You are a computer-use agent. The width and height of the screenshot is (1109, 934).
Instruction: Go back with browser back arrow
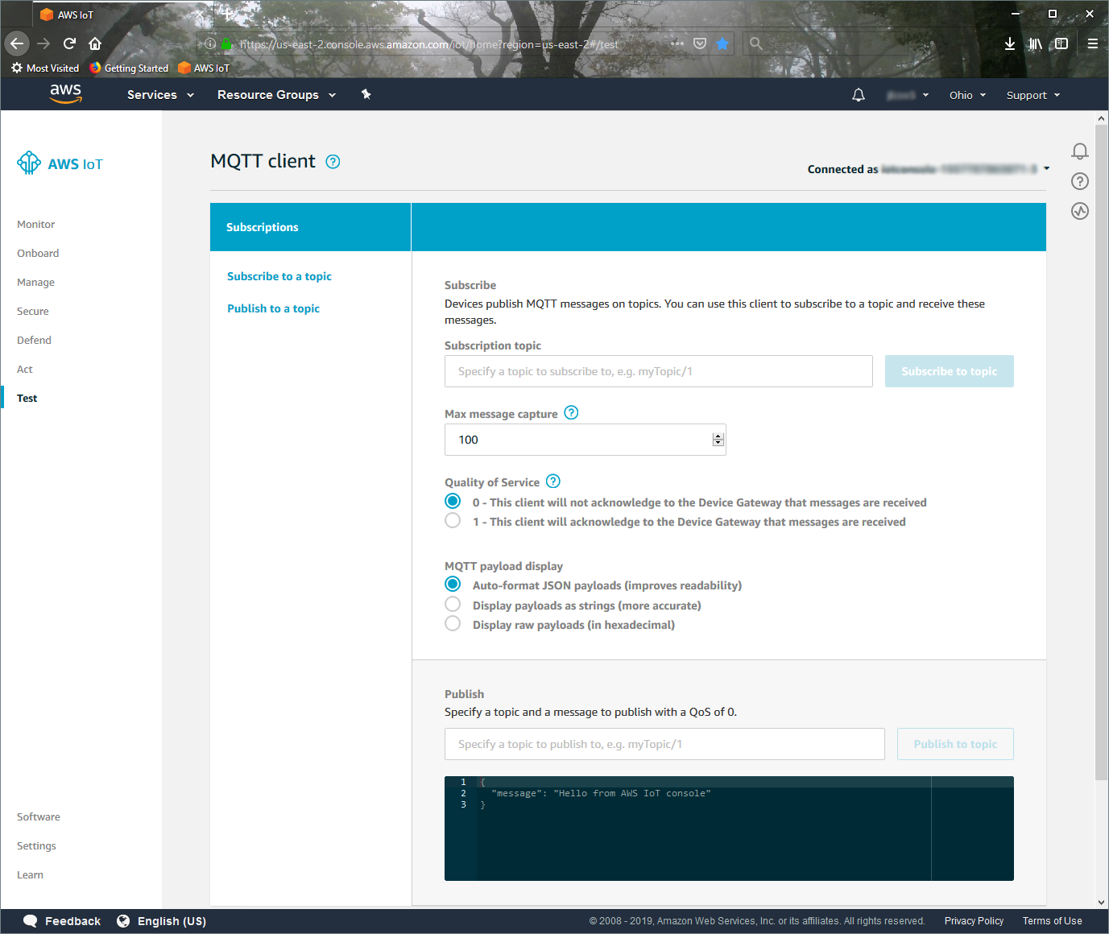pos(17,43)
